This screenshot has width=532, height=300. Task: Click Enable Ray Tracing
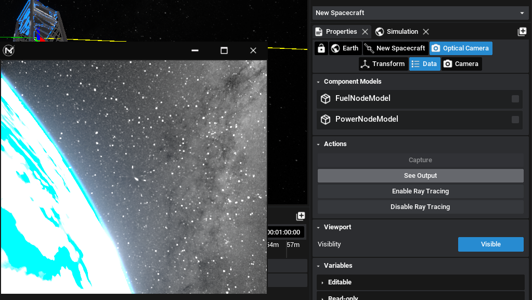420,191
